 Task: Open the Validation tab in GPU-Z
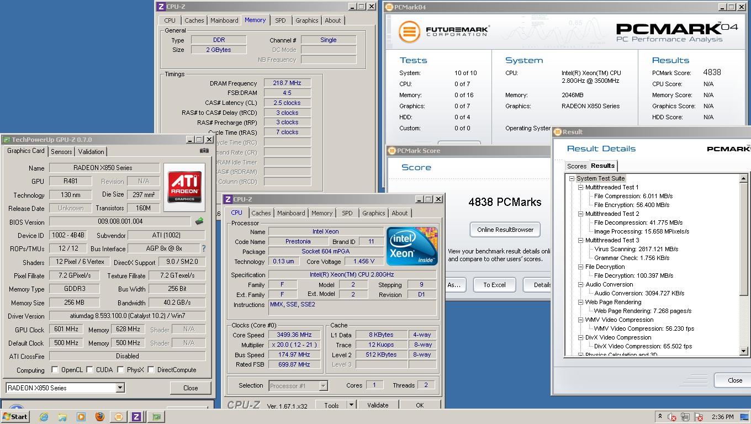(x=91, y=152)
